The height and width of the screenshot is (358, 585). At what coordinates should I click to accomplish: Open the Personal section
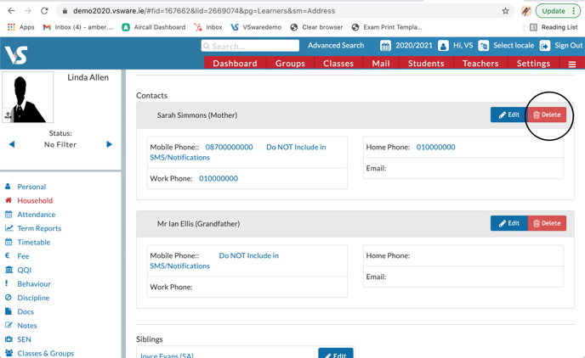tap(31, 187)
